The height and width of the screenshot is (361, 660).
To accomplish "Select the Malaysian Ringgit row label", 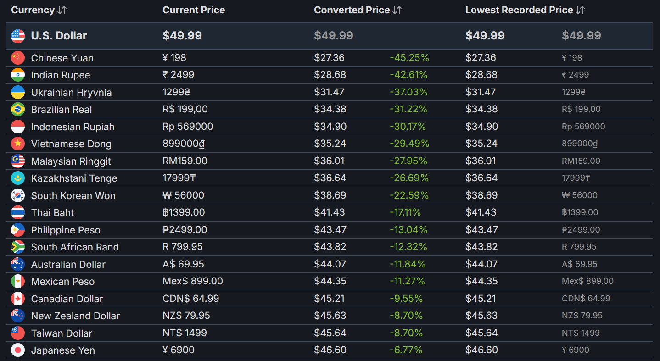I will coord(71,161).
